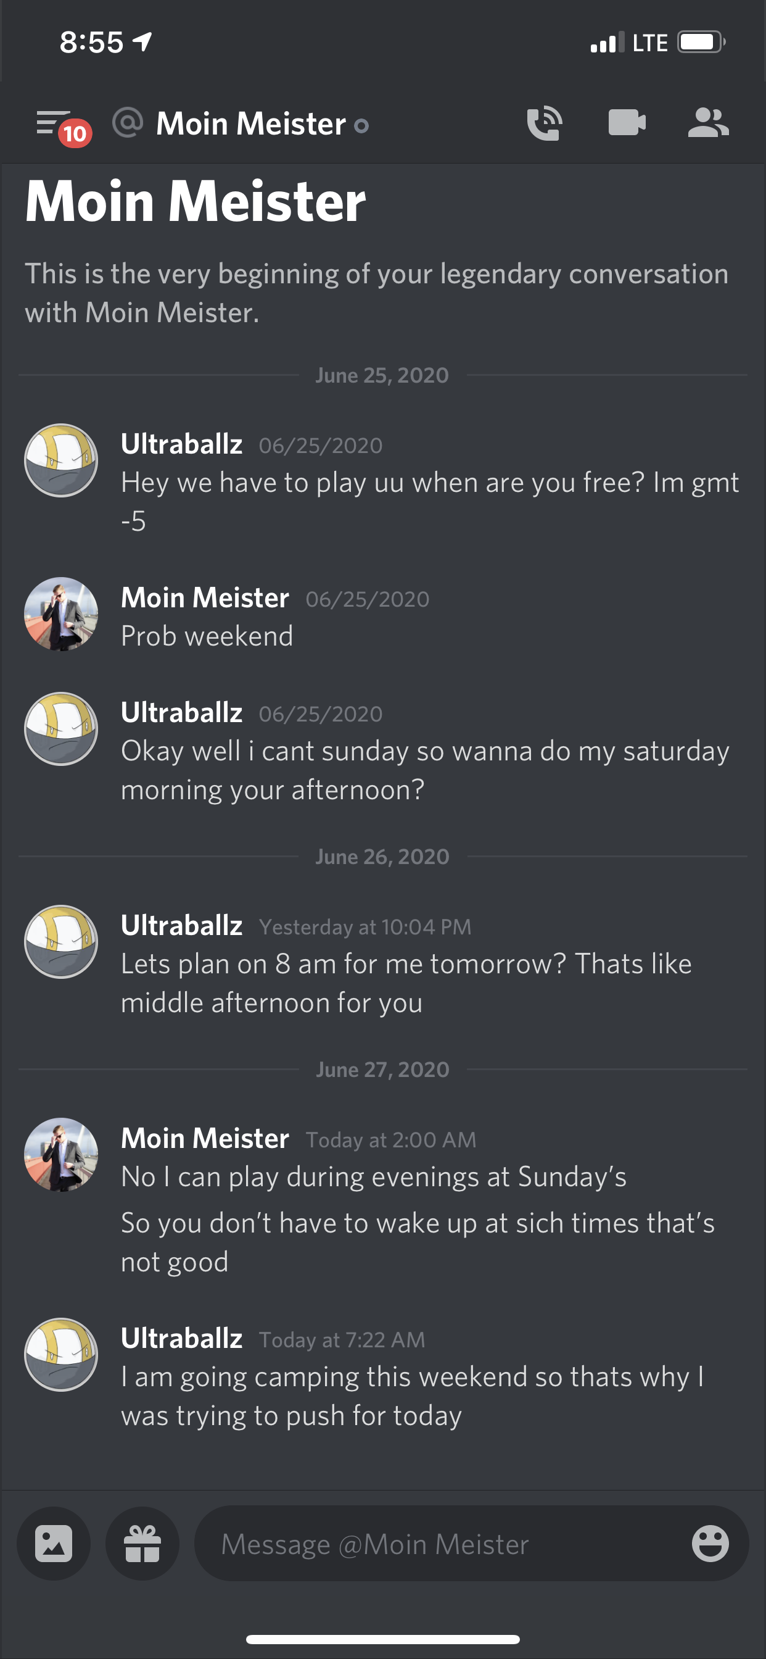The width and height of the screenshot is (766, 1659).
Task: Tap username Ultraballz on camping message
Action: (x=181, y=1338)
